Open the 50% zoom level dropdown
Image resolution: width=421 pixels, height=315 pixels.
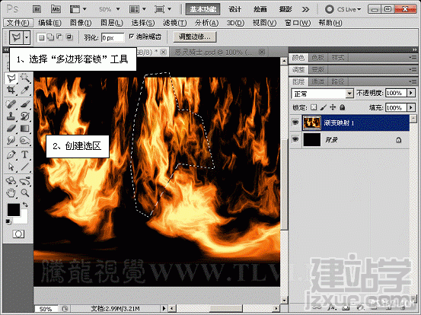[x=109, y=9]
